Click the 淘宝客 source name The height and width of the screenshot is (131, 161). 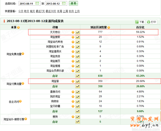point(55,81)
